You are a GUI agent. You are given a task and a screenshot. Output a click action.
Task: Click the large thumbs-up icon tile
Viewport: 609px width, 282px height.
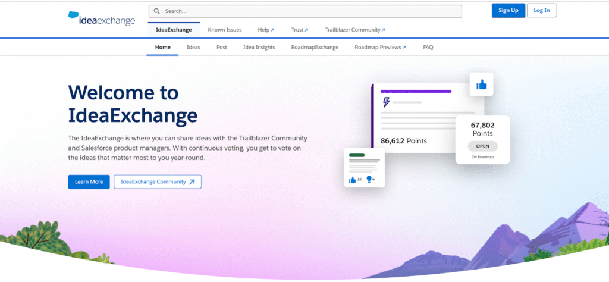point(481,85)
